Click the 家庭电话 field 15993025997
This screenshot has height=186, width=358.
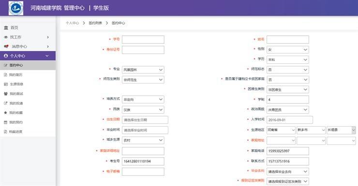[x=288, y=151]
